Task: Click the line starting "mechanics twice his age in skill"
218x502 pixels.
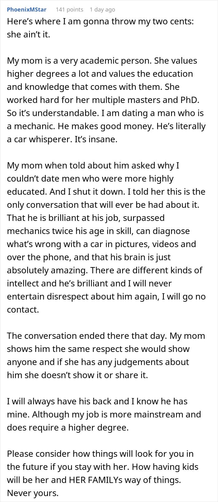Action: (x=98, y=231)
